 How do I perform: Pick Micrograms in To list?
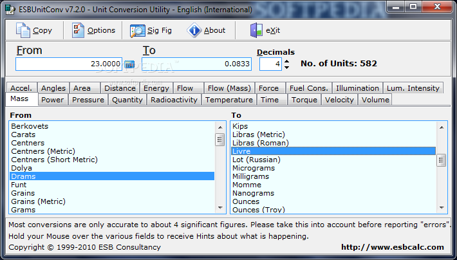(333, 168)
